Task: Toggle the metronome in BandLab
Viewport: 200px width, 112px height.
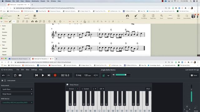Action: (x=103, y=75)
